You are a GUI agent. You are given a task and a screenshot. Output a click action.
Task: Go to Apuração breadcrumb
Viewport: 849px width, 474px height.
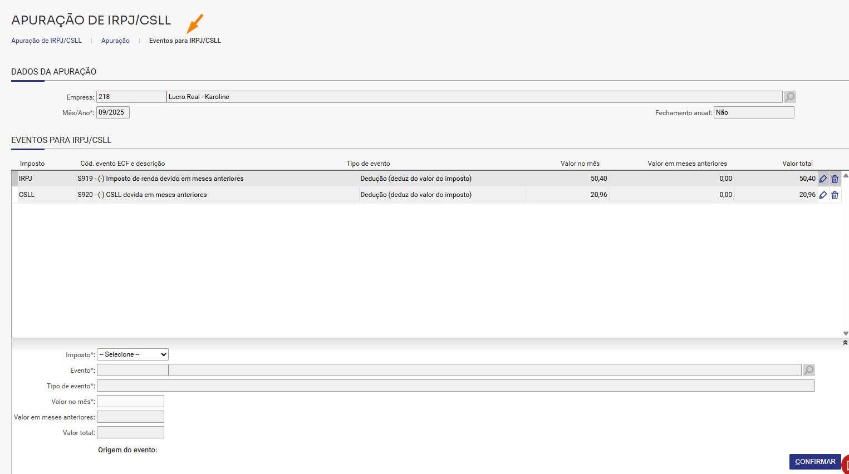pyautogui.click(x=115, y=41)
